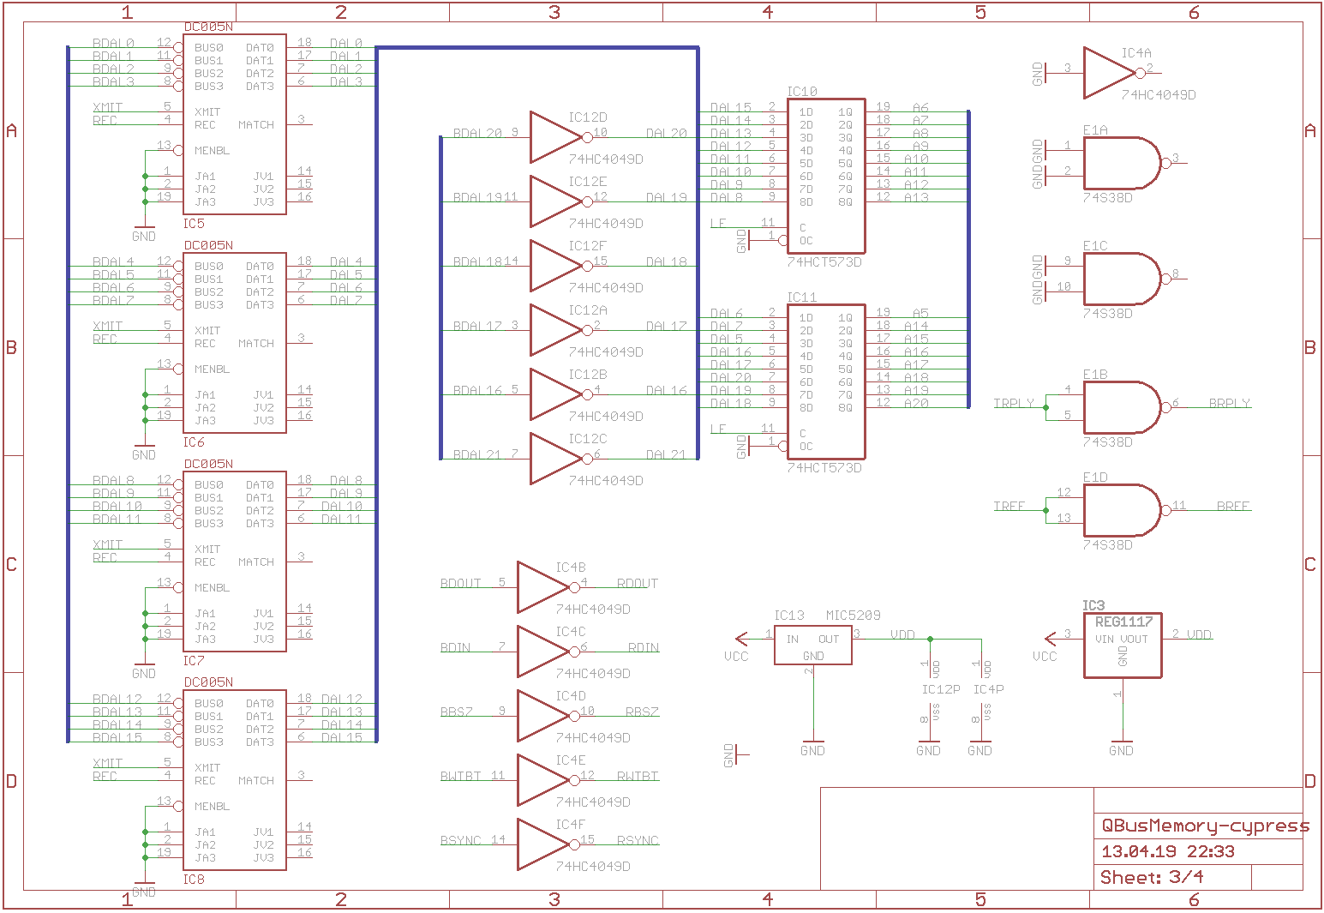1324x913 pixels.
Task: Select the E1D NAND gate driving BREF
Action: coord(1126,510)
